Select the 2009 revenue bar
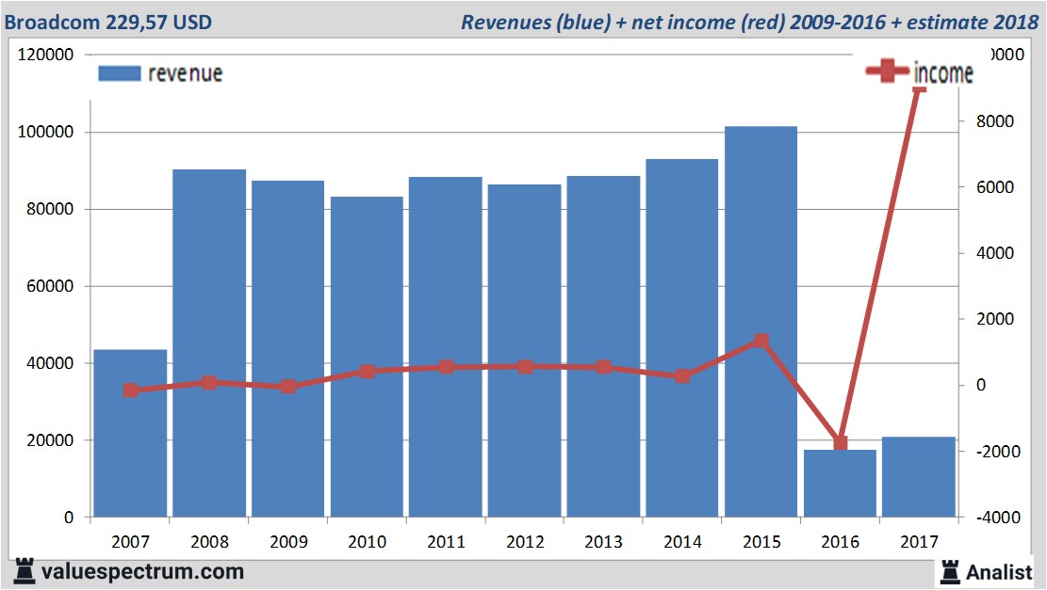 click(287, 349)
